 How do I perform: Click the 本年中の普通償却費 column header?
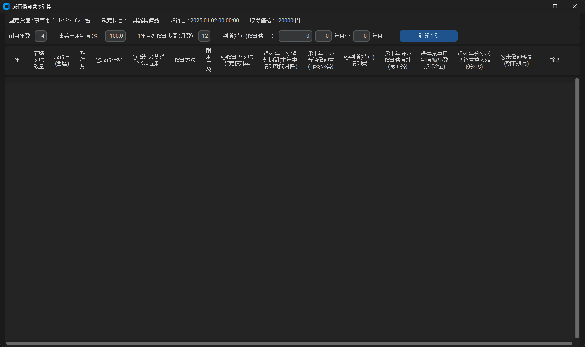point(321,60)
